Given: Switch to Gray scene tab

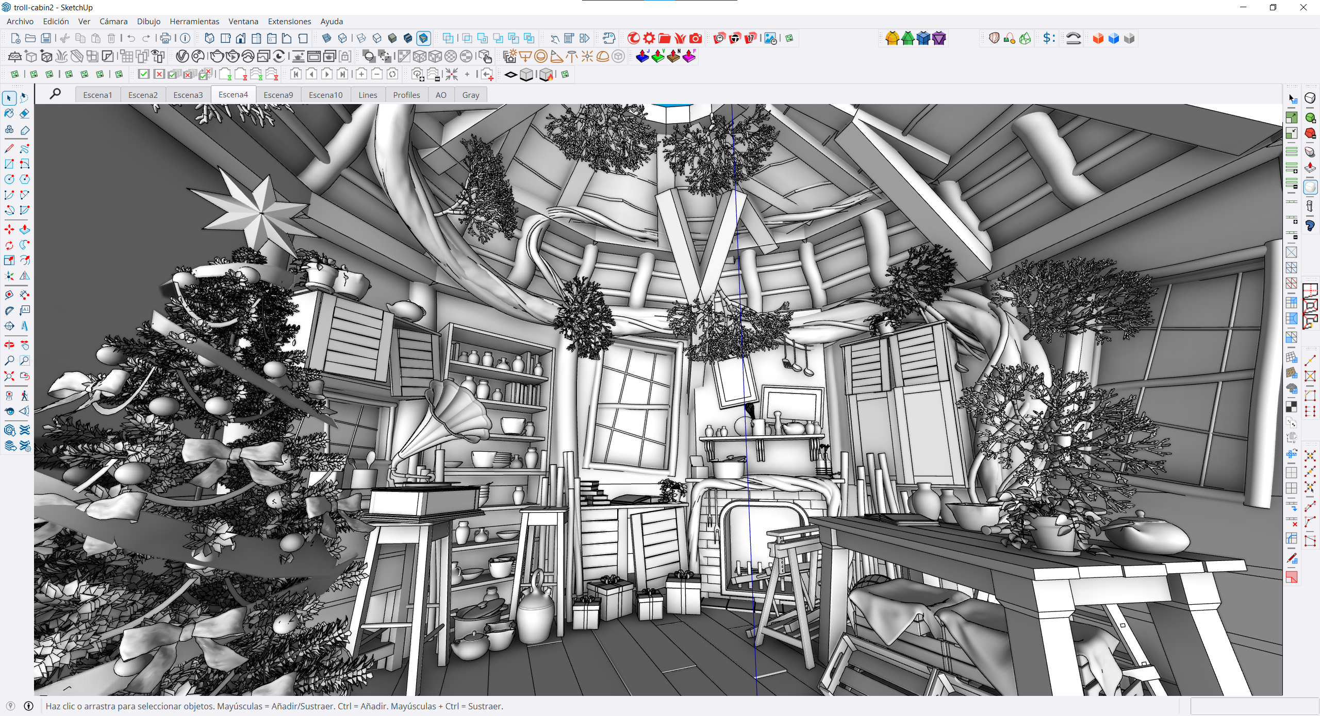Looking at the screenshot, I should 470,95.
